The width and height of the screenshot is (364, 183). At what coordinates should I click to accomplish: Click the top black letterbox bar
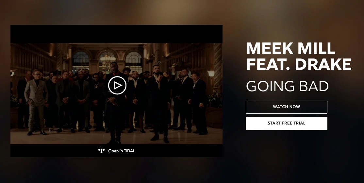coord(117,34)
